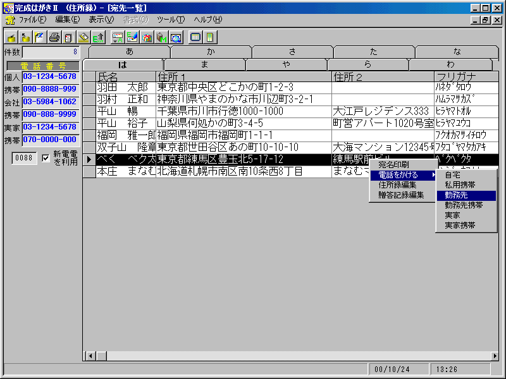The height and width of the screenshot is (379, 506).
Task: Click the row selector for 羽田 太郎
Action: click(89, 88)
